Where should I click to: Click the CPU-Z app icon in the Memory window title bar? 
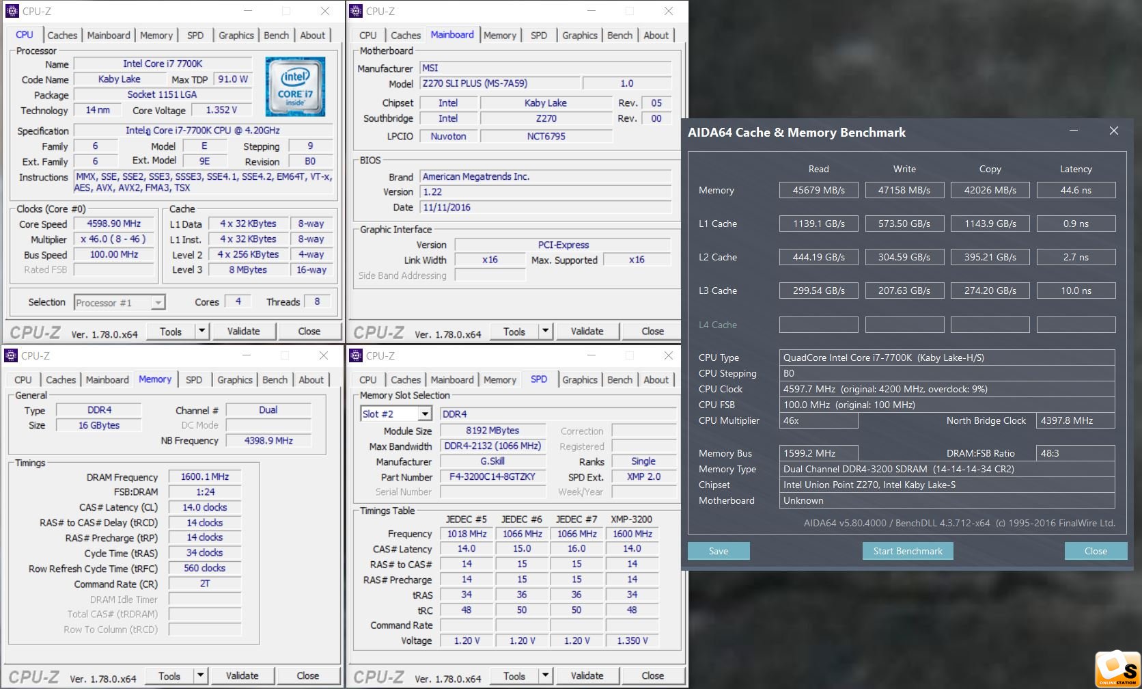[x=11, y=355]
